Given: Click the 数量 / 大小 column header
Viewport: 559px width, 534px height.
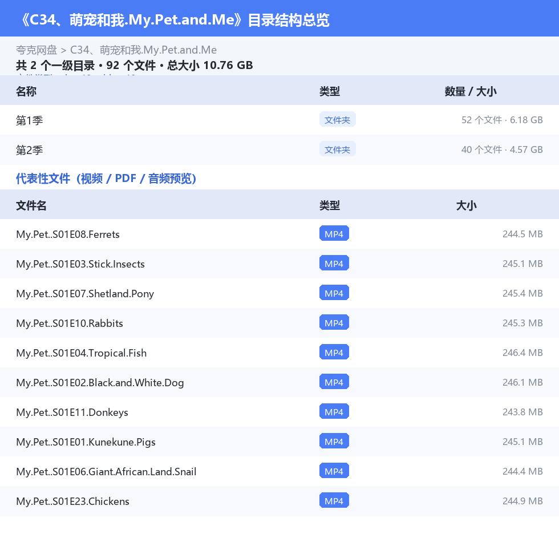Looking at the screenshot, I should pos(471,91).
